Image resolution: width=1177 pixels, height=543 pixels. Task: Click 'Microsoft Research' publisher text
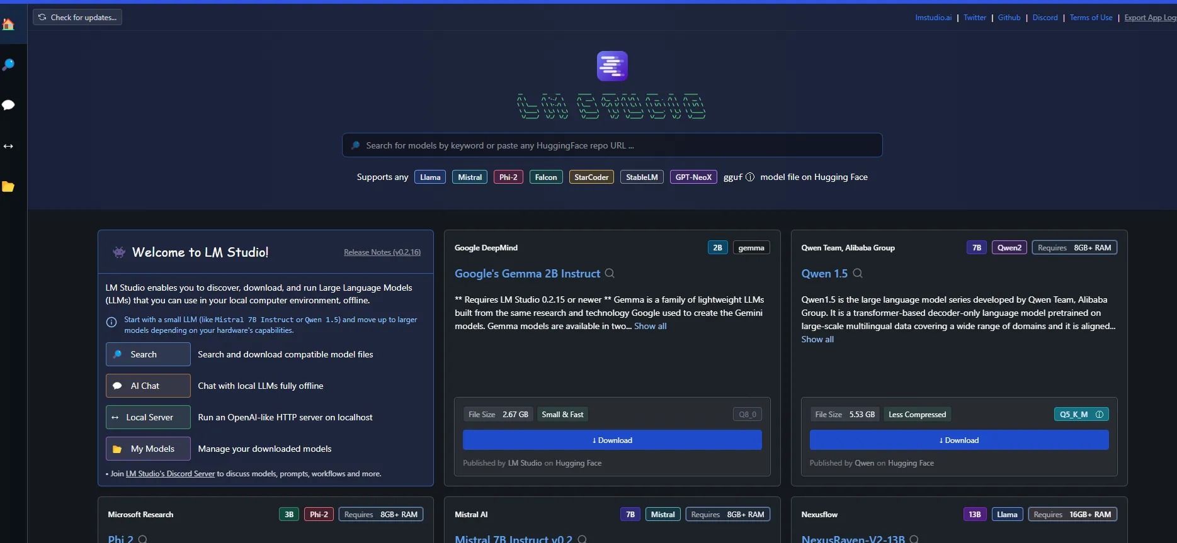(140, 515)
